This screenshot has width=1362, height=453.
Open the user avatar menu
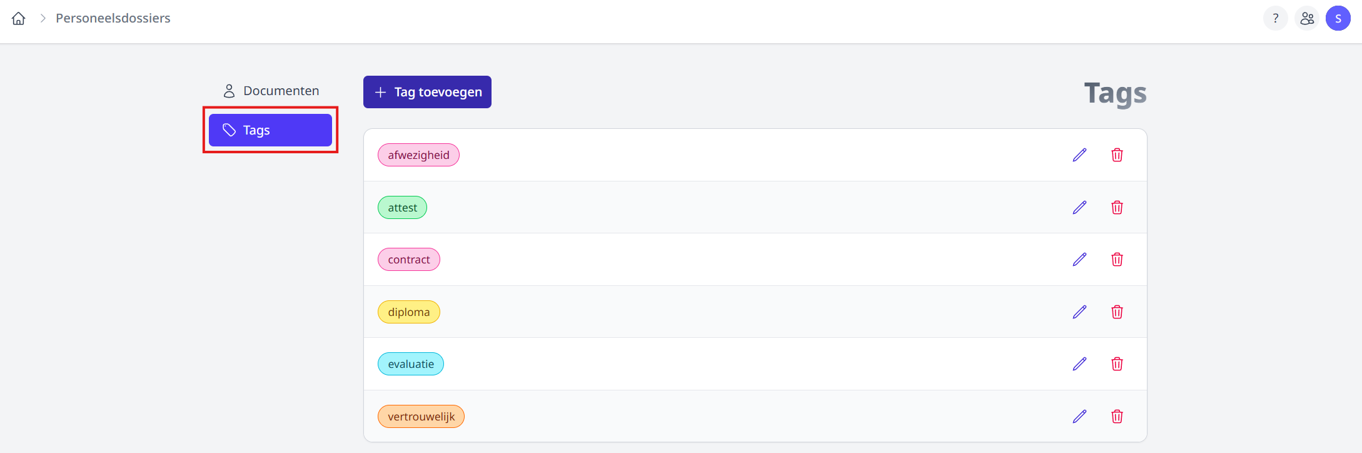click(x=1338, y=19)
